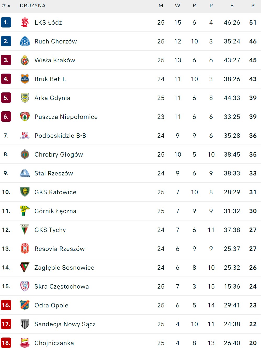Click the blue position 1 badge
The width and height of the screenshot is (261, 348).
pyautogui.click(x=6, y=23)
